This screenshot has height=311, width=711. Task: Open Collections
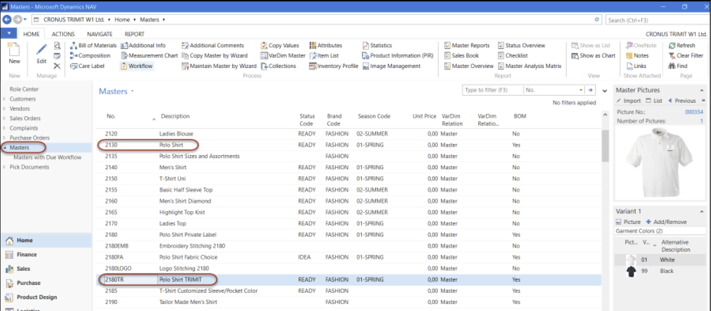(x=278, y=66)
